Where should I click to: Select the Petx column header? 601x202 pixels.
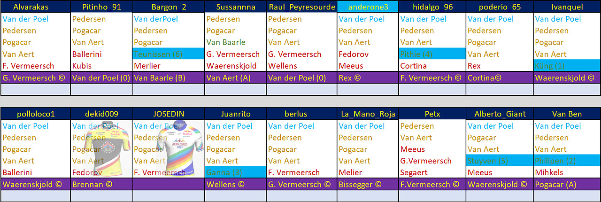point(432,114)
